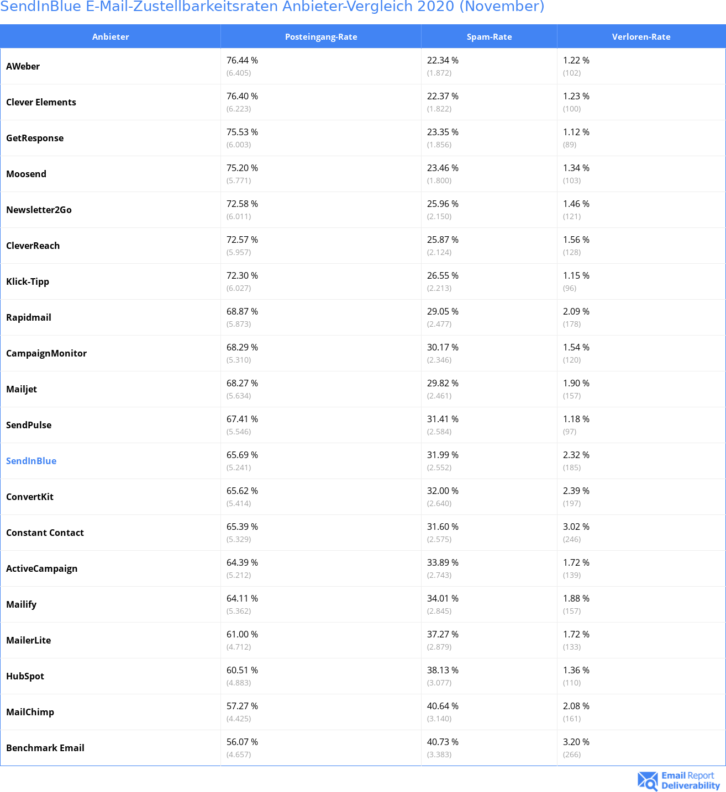Sort by Verloren-Rate column header
This screenshot has width=726, height=792.
point(641,36)
